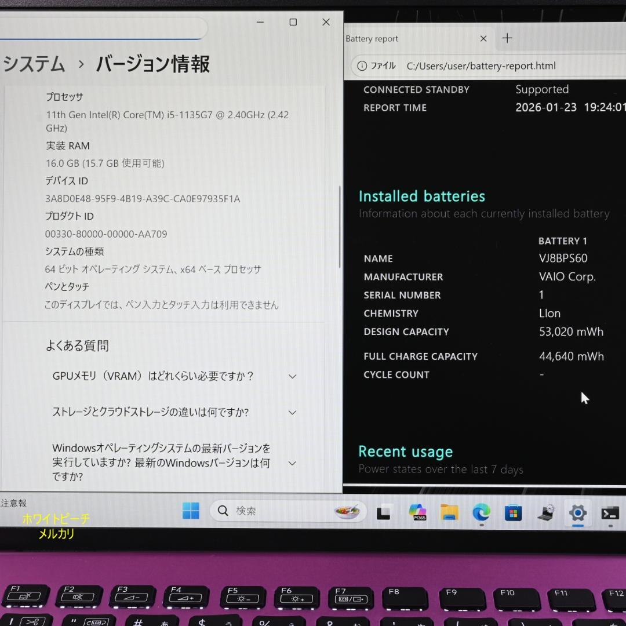
Task: Click the Recent usage heading
Action: [405, 452]
